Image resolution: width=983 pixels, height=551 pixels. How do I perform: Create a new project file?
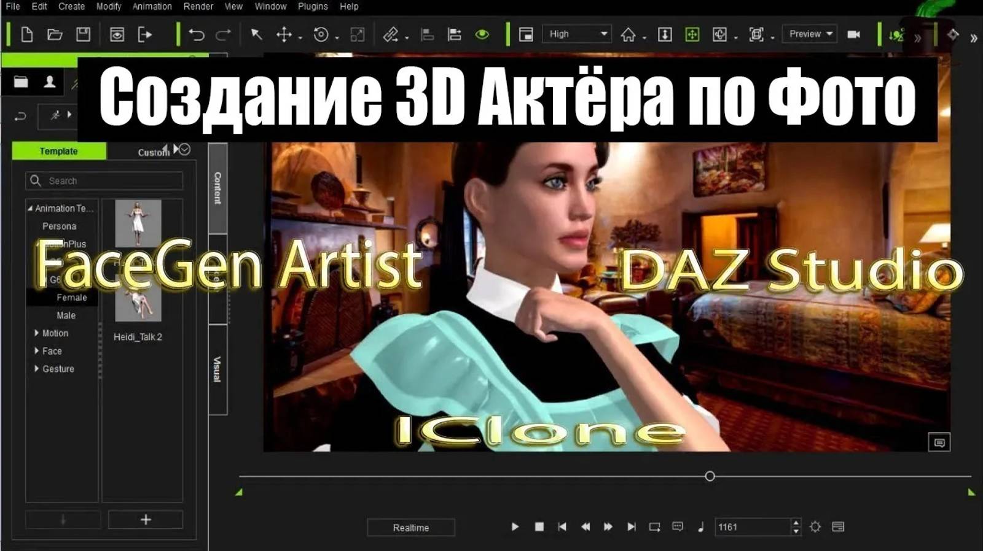(x=27, y=34)
